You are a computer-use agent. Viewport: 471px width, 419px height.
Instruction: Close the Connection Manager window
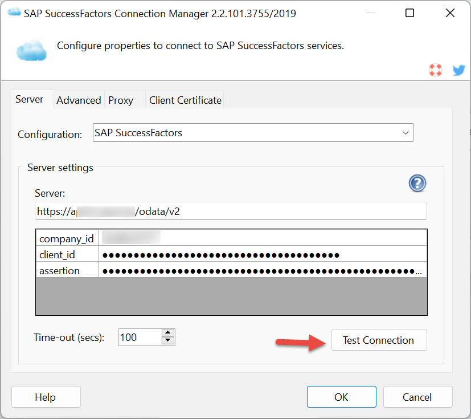[x=450, y=13]
